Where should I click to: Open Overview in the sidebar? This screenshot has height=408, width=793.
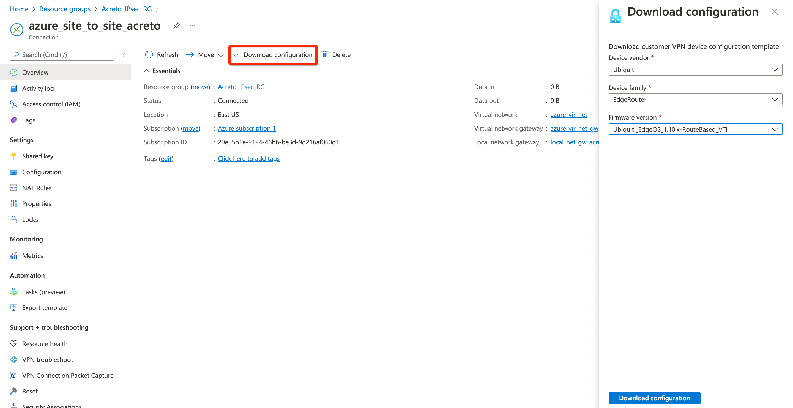click(x=65, y=72)
